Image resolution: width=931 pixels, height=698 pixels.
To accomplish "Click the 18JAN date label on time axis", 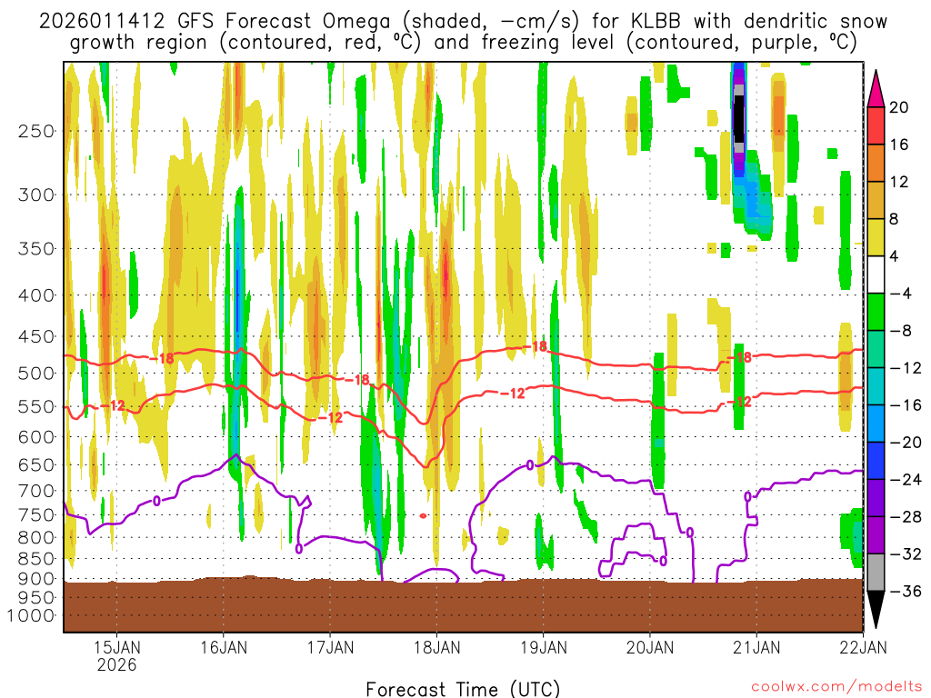I will pos(435,647).
